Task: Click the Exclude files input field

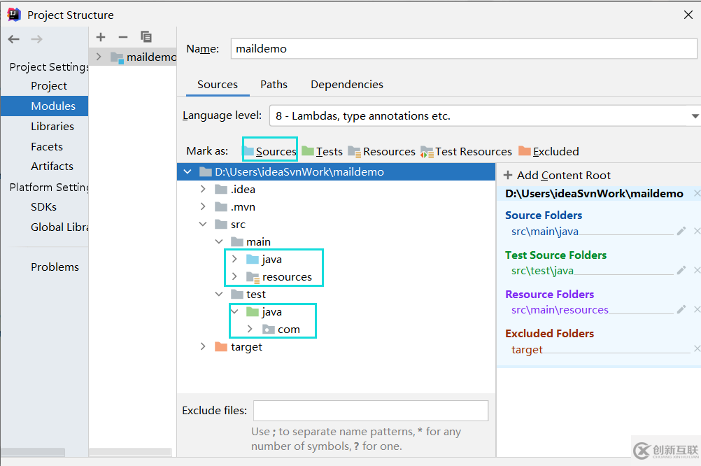Action: (x=370, y=410)
